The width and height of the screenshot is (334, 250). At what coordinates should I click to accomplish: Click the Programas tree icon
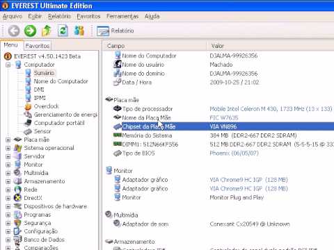click(x=17, y=215)
